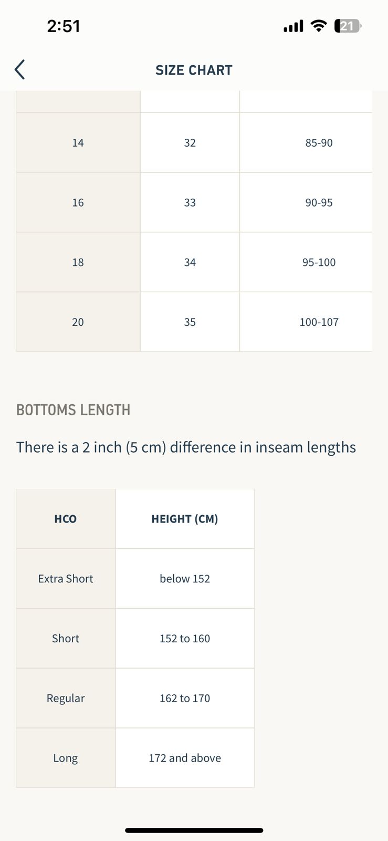Select the Short length row
This screenshot has width=388, height=841.
tap(66, 638)
